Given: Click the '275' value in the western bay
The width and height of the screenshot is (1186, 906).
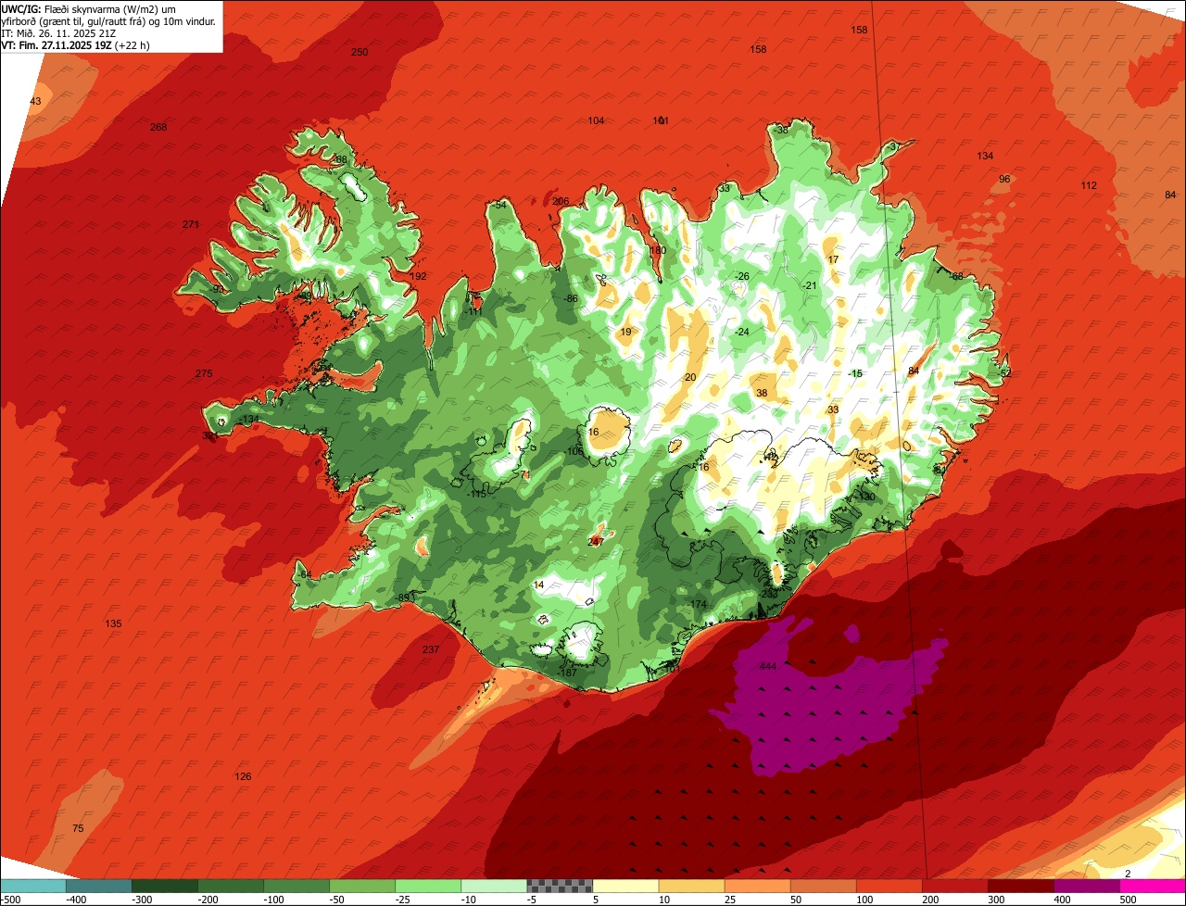Looking at the screenshot, I should [x=204, y=373].
